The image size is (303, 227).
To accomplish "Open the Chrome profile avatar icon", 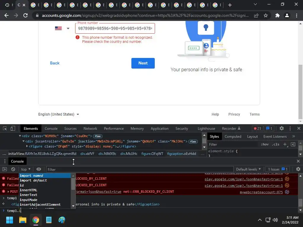I will click(287, 15).
